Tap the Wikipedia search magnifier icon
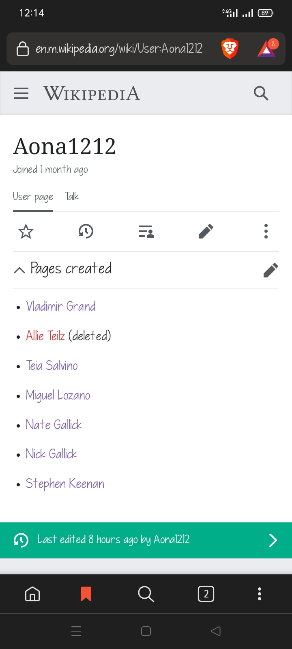Viewport: 292px width, 649px height. click(261, 93)
